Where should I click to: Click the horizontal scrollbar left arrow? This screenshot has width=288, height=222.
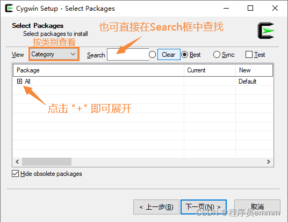pyautogui.click(x=17, y=161)
